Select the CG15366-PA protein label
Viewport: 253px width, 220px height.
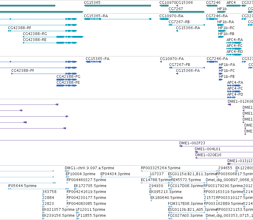[x=188, y=71]
